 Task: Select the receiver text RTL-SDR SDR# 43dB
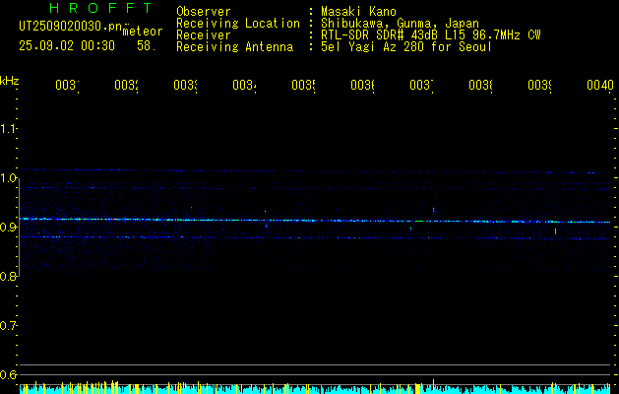coord(380,35)
